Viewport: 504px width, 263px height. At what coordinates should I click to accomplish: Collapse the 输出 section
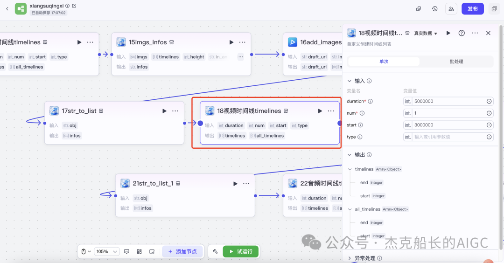[x=350, y=155]
